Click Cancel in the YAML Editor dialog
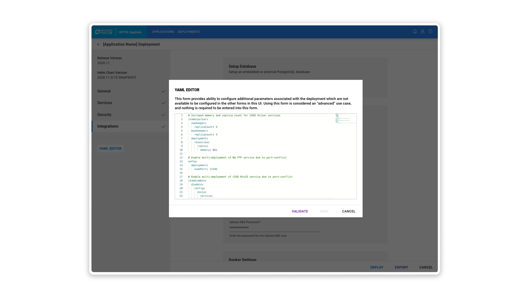The height and width of the screenshot is (298, 529). (x=349, y=211)
